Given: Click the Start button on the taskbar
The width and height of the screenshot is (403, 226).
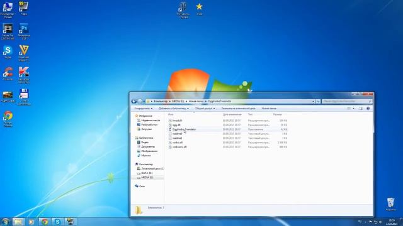Looking at the screenshot, I should point(6,222).
